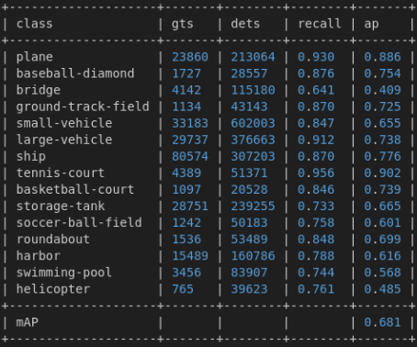Select the 'bridge' class name
Image resolution: width=417 pixels, height=347 pixels.
(39, 91)
